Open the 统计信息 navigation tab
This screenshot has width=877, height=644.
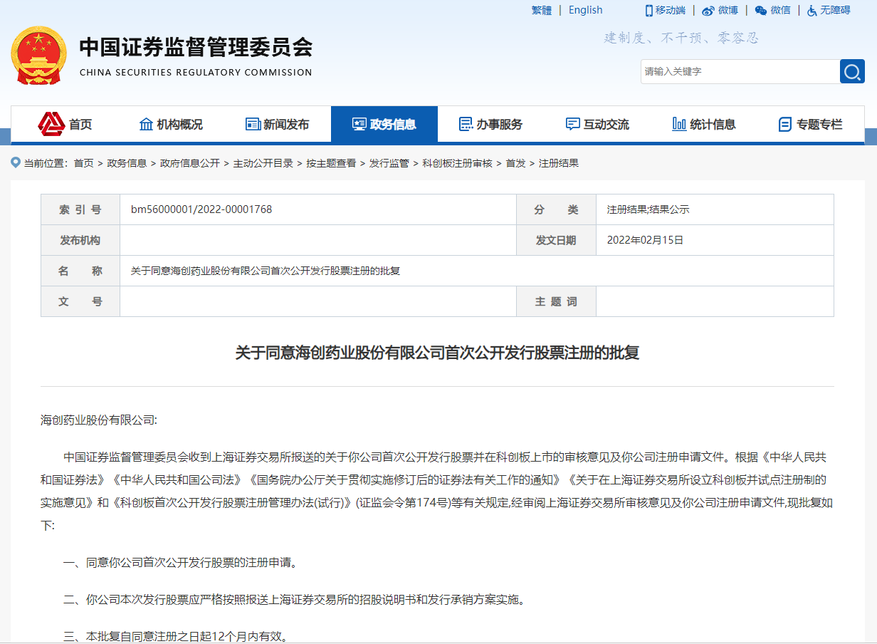[x=704, y=125]
